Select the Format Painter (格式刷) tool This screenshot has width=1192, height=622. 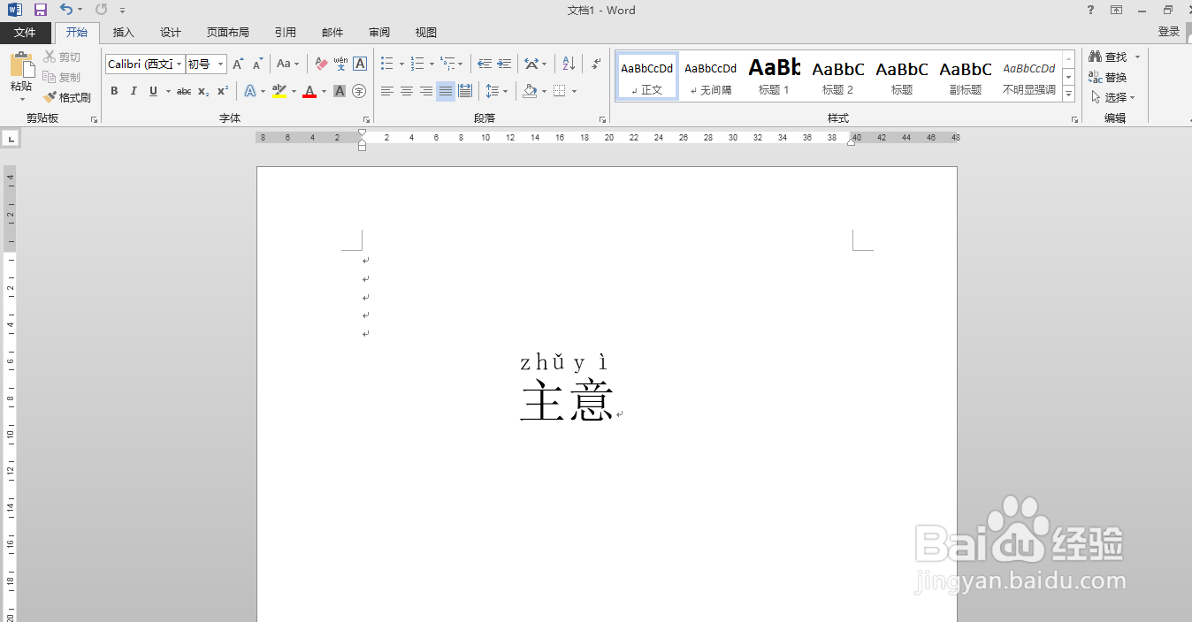67,97
